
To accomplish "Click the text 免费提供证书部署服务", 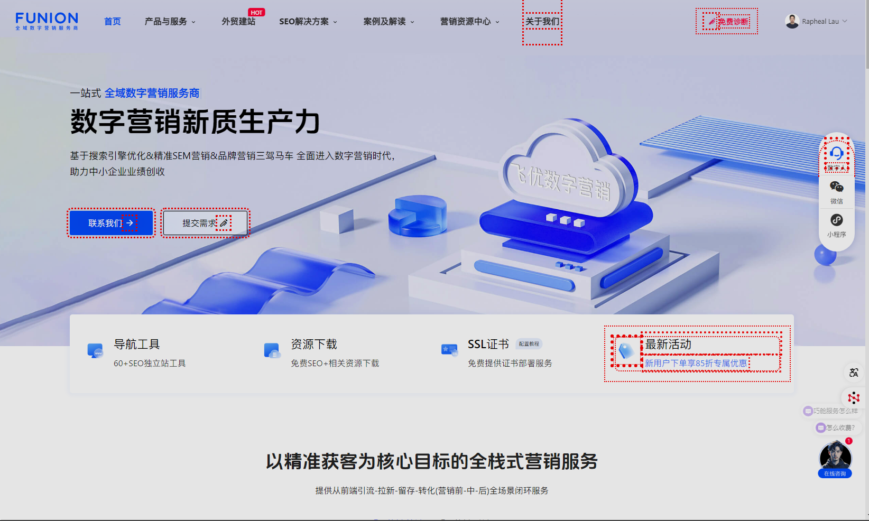I will click(510, 363).
